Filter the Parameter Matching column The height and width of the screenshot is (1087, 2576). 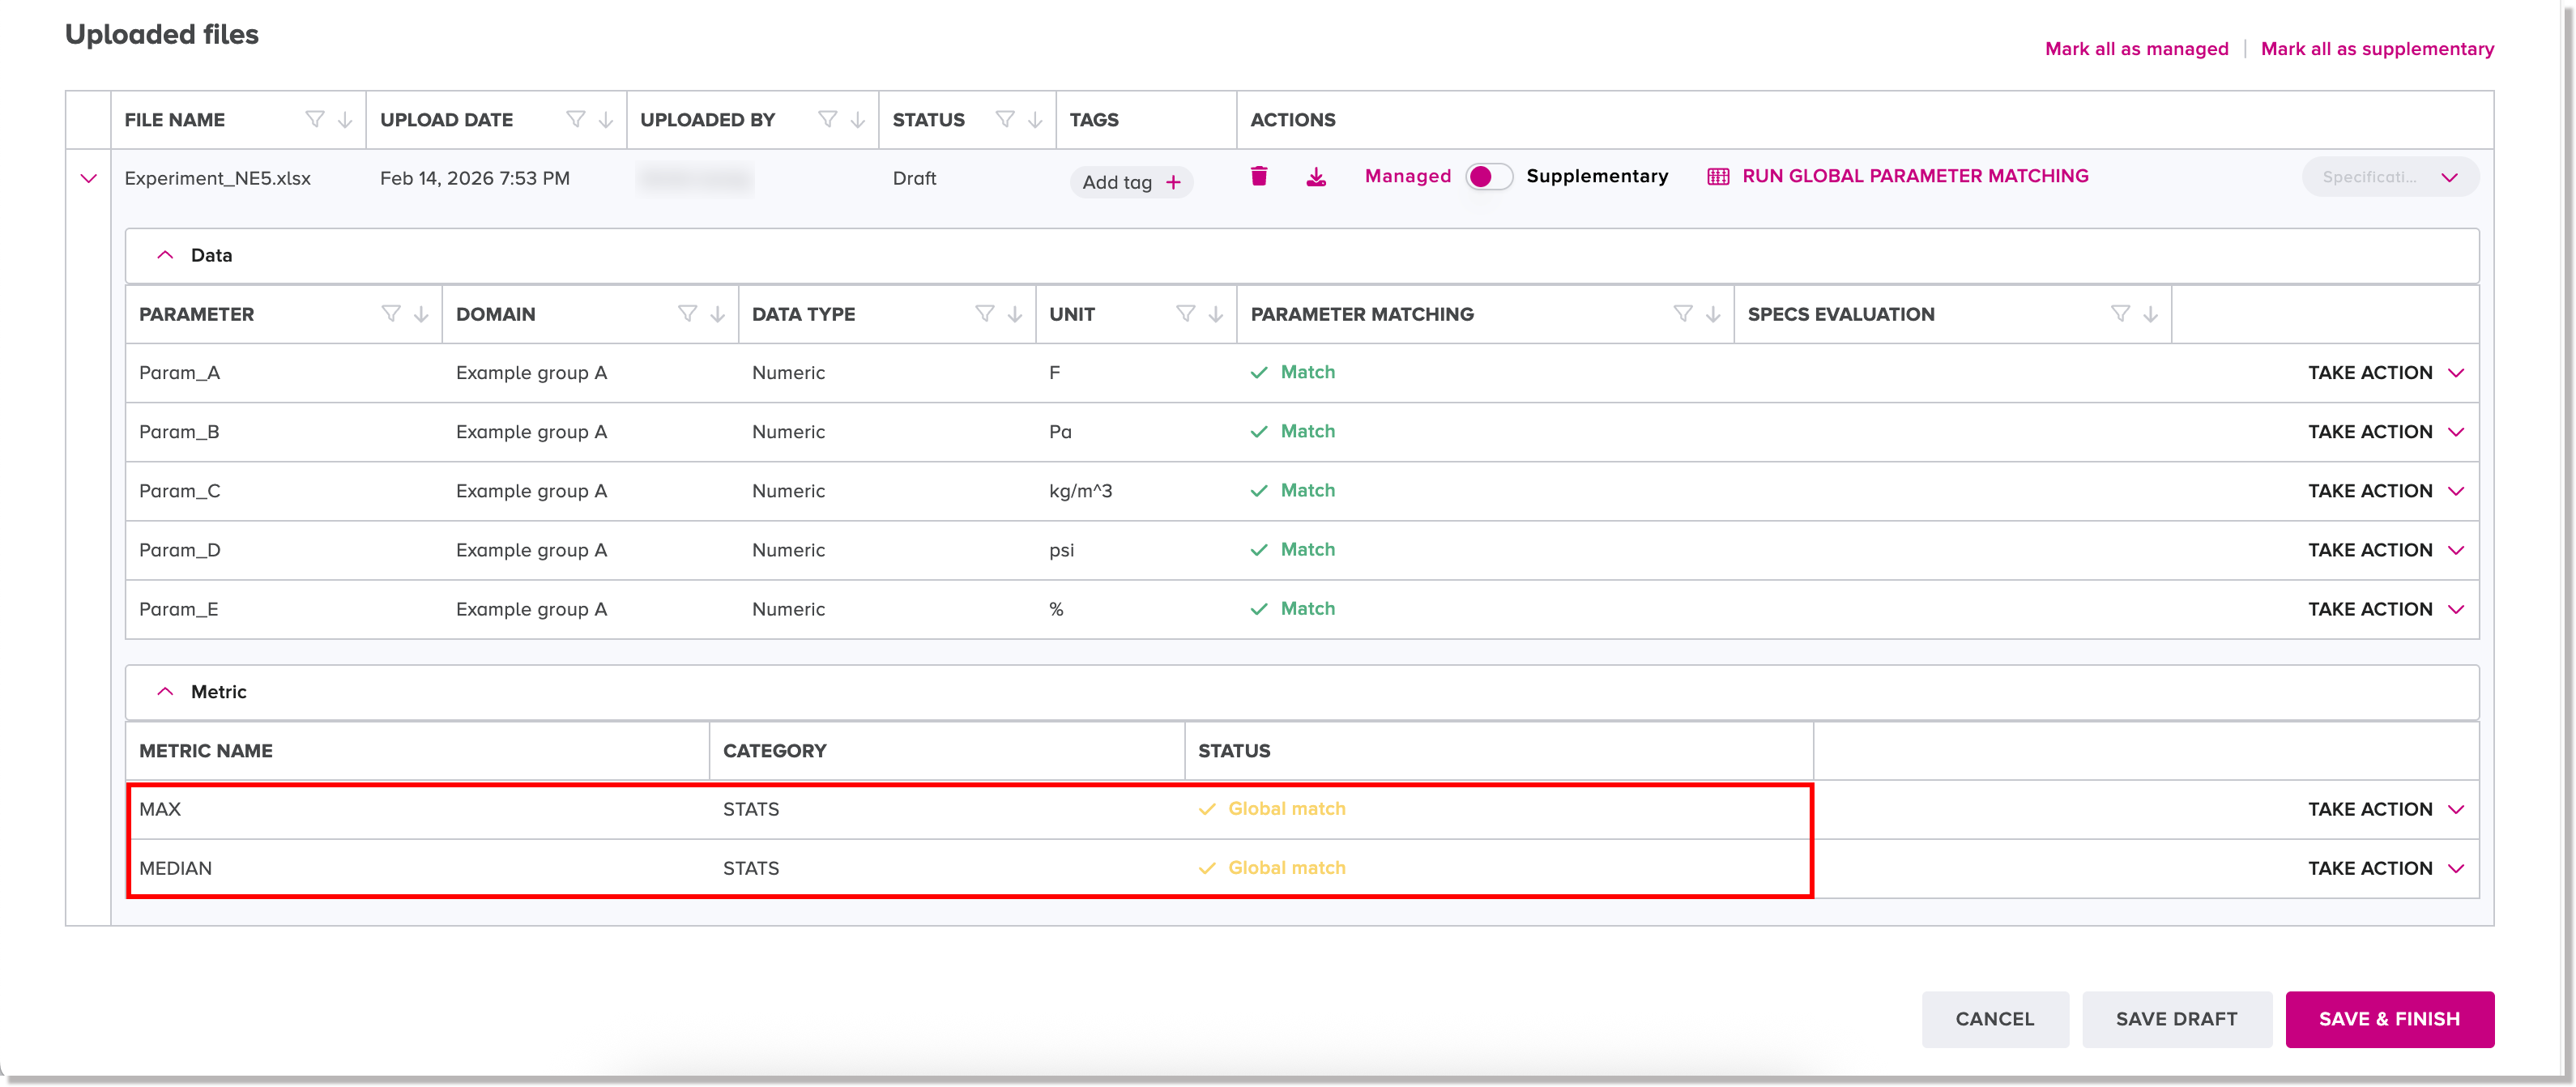point(1683,314)
